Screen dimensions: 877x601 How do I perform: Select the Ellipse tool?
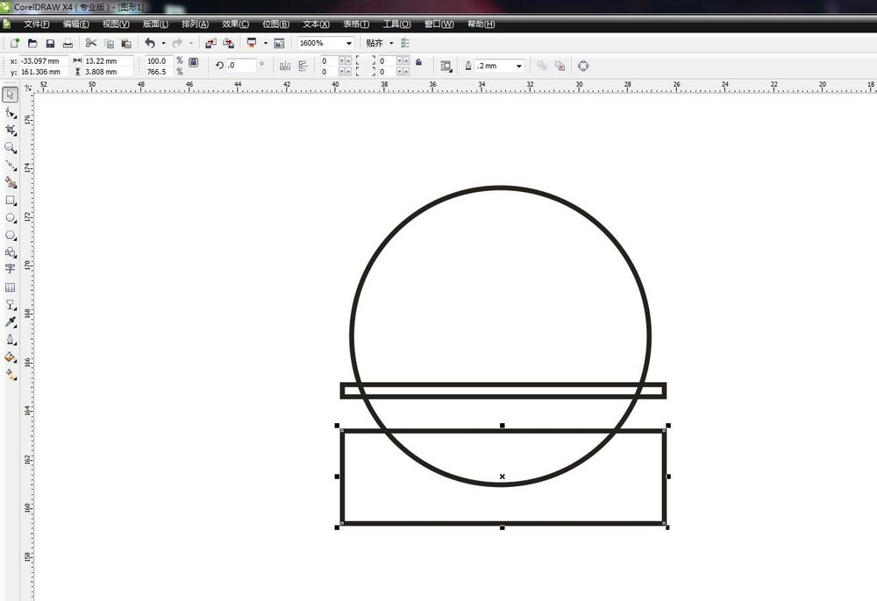pos(11,217)
